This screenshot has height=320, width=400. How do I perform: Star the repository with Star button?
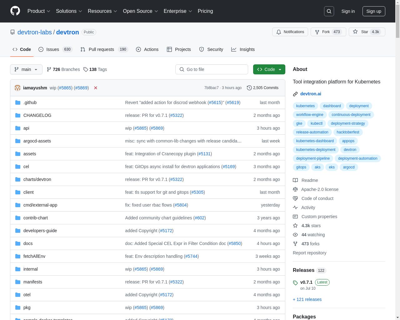click(367, 32)
